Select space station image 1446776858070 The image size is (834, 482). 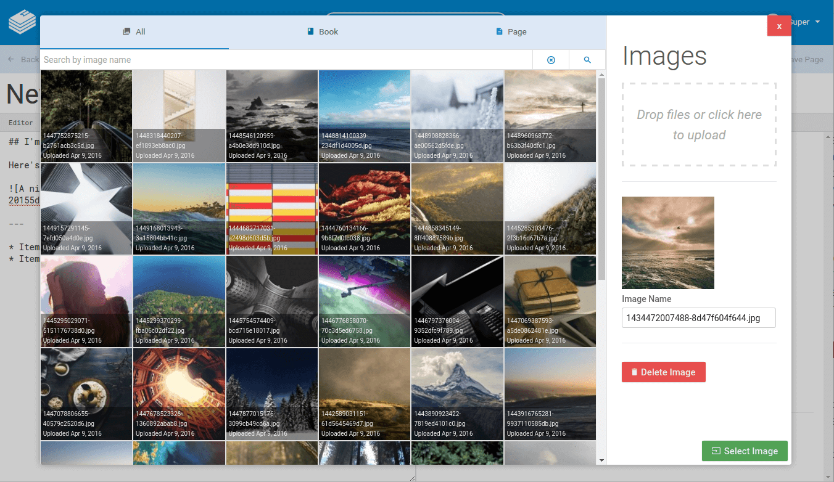pos(365,301)
